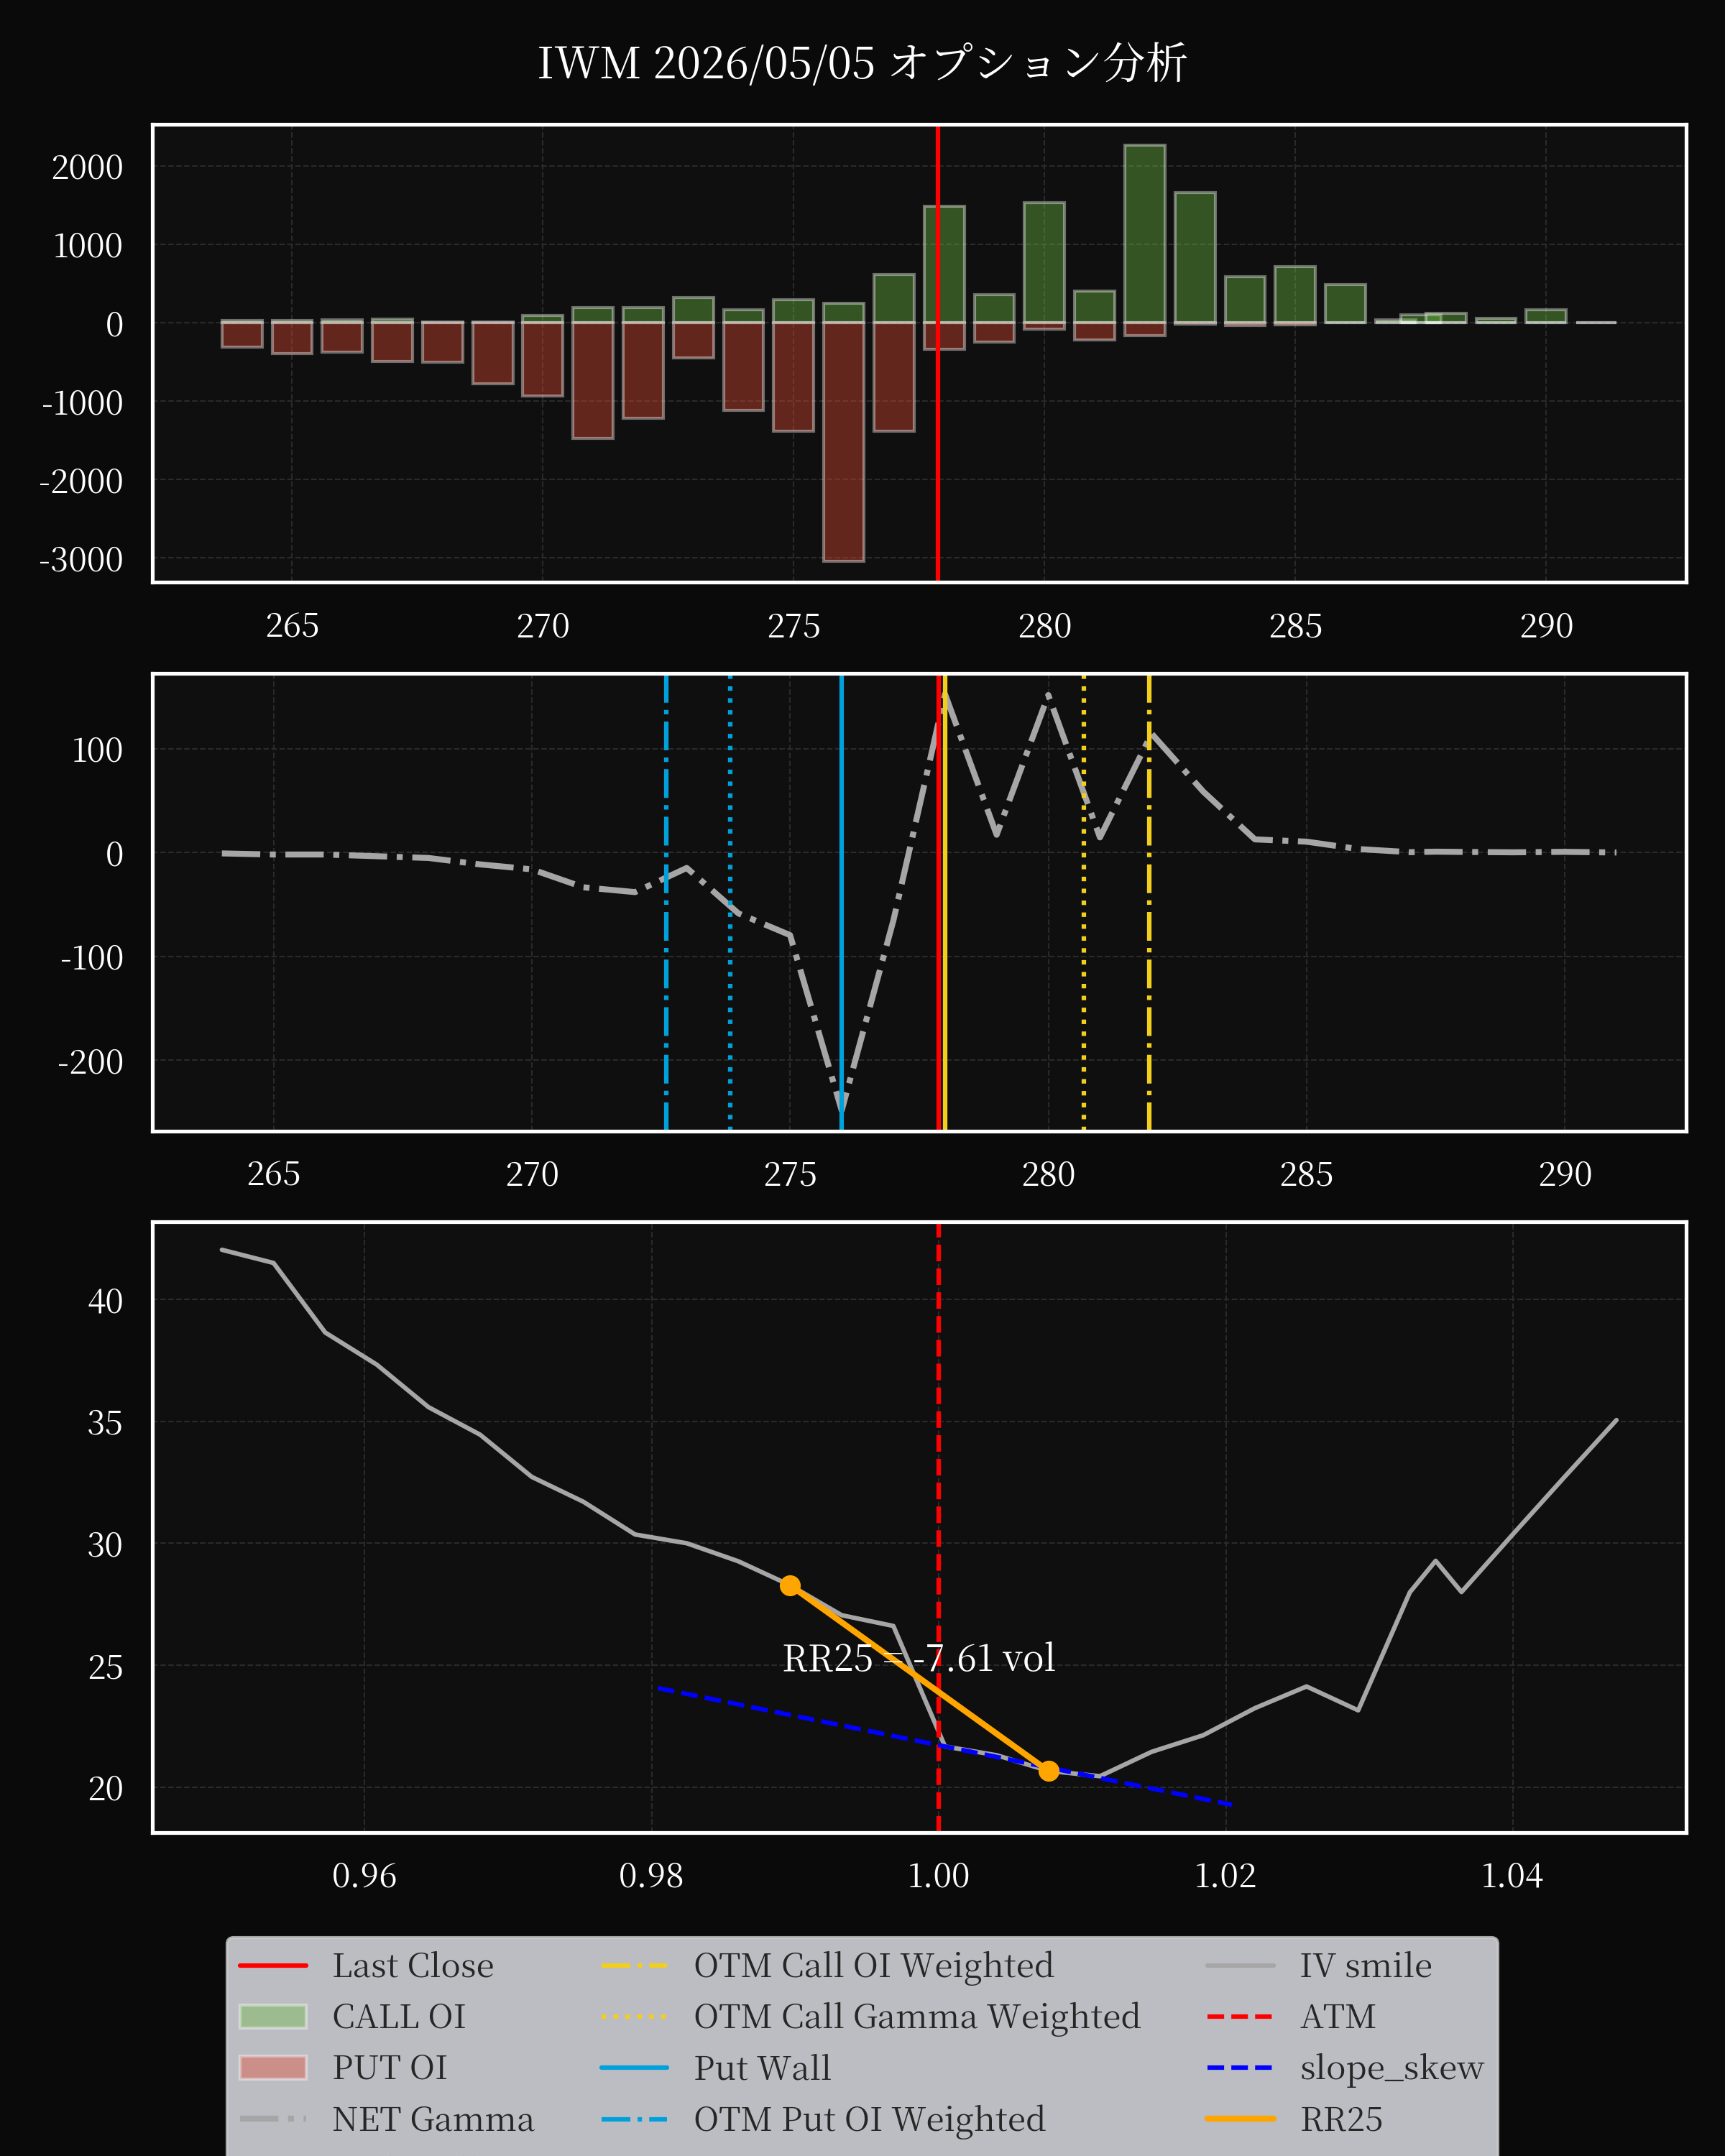Viewport: 1725px width, 2156px height.
Task: Click the CALL OI legend label
Action: point(399,2017)
